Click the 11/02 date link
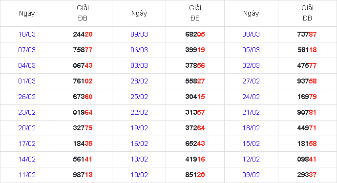The height and width of the screenshot is (183, 337). click(27, 175)
